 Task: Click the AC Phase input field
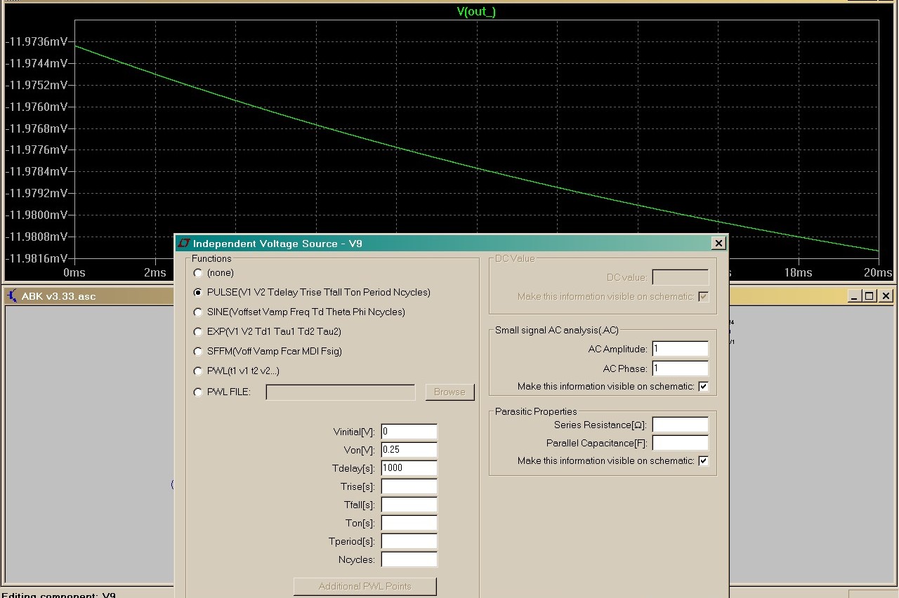(x=680, y=368)
